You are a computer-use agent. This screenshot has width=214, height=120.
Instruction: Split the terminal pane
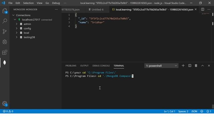tap(190, 66)
